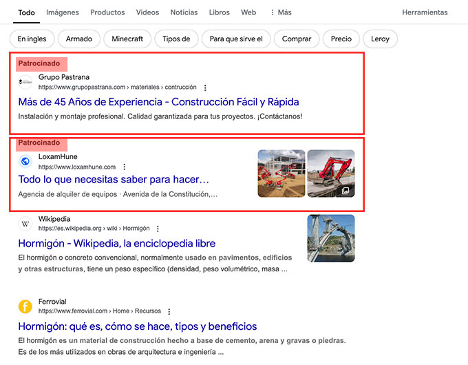Open 'Más de 45 Años de Experiencia' ad link
Screen dimensions: 468x365
(x=158, y=102)
